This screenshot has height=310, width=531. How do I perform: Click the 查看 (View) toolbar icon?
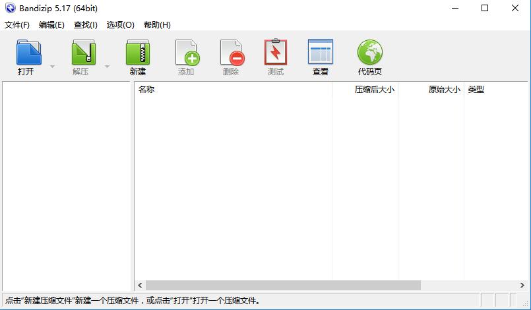(321, 51)
